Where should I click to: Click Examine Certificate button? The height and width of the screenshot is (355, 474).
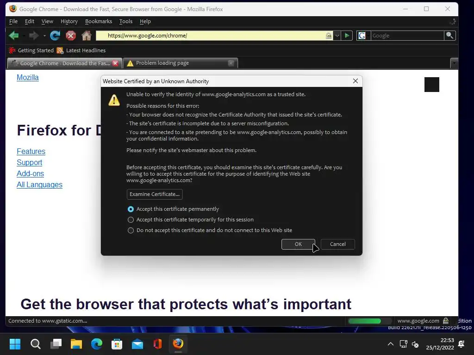(x=155, y=194)
